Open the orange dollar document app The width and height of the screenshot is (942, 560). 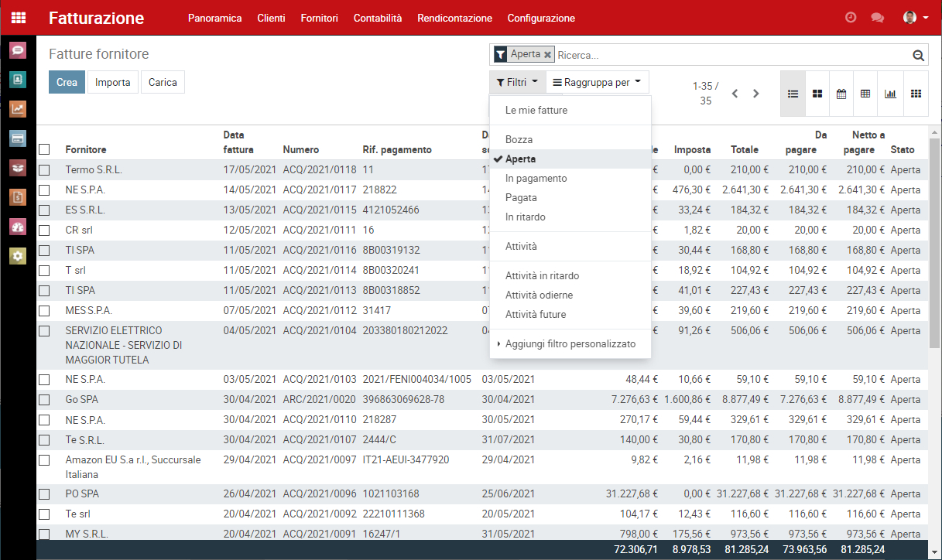tap(18, 197)
